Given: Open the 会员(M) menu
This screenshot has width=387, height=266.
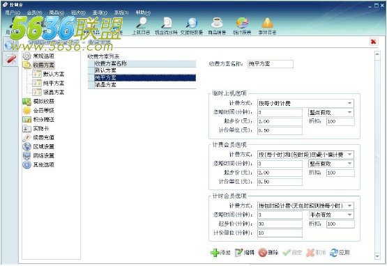Looking at the screenshot, I should coord(34,13).
